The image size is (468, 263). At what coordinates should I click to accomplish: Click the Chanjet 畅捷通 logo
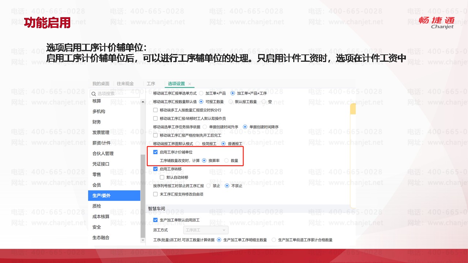click(437, 22)
